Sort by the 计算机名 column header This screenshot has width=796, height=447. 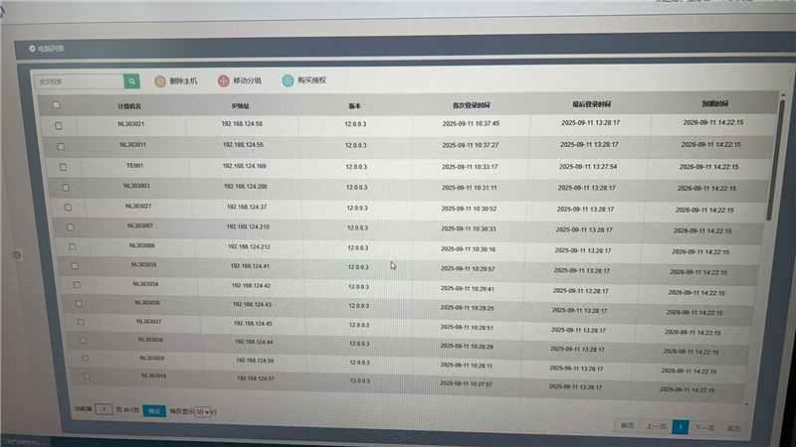(129, 105)
